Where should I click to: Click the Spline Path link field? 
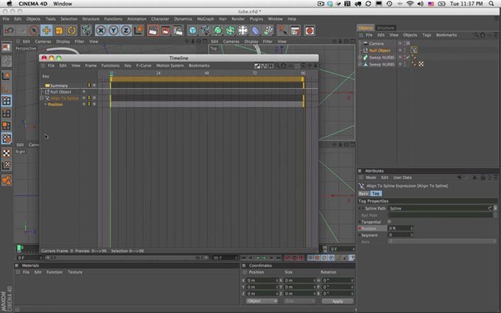pos(440,208)
